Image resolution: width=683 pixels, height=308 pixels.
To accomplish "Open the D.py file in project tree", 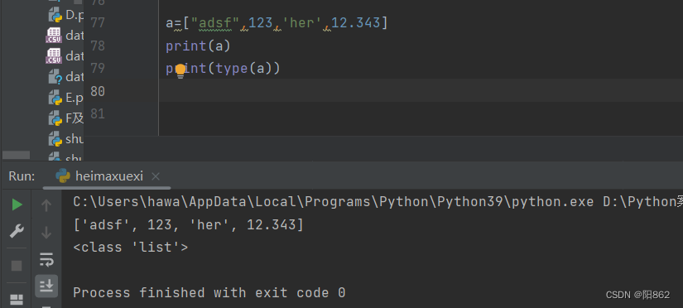I will click(65, 16).
